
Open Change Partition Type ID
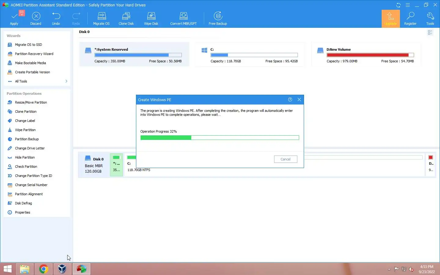[33, 176]
